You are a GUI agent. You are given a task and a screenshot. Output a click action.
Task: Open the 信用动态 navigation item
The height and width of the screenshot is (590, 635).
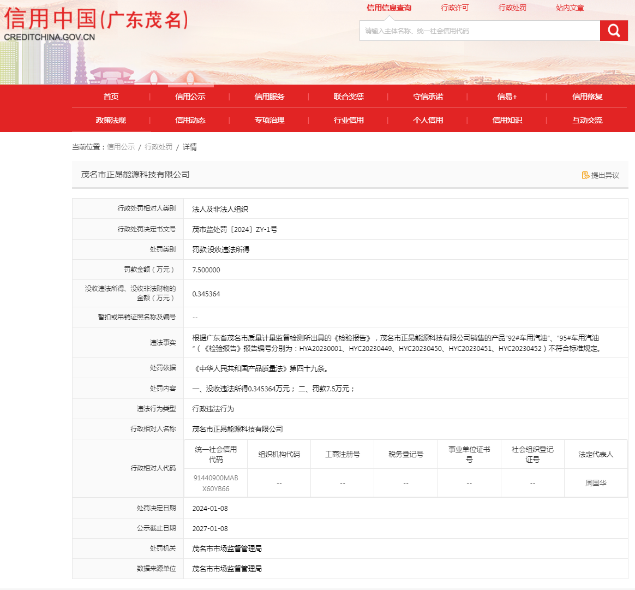pyautogui.click(x=190, y=120)
